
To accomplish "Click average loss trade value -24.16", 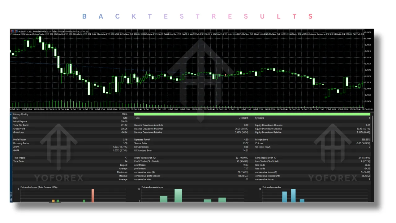I will coord(366,169).
